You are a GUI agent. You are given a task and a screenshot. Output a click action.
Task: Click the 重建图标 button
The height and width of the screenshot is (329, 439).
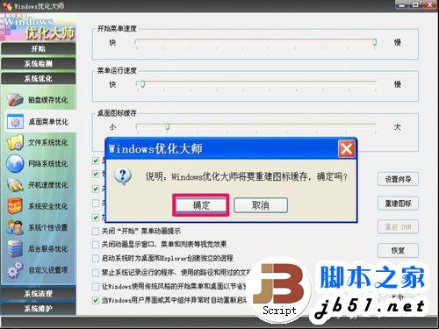(398, 204)
